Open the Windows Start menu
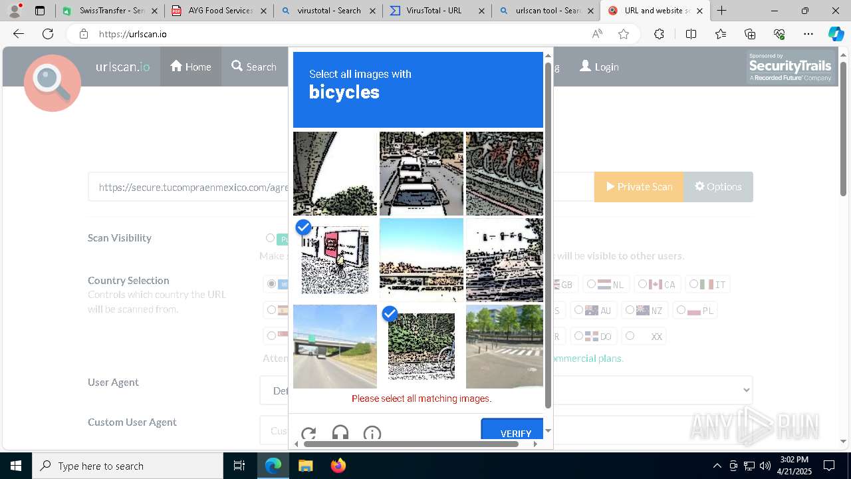 [16, 466]
